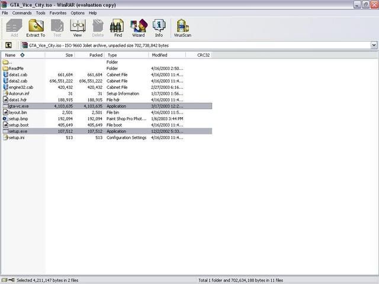Select the gta-vc.exe application file
This screenshot has height=284, width=379.
tap(18, 106)
